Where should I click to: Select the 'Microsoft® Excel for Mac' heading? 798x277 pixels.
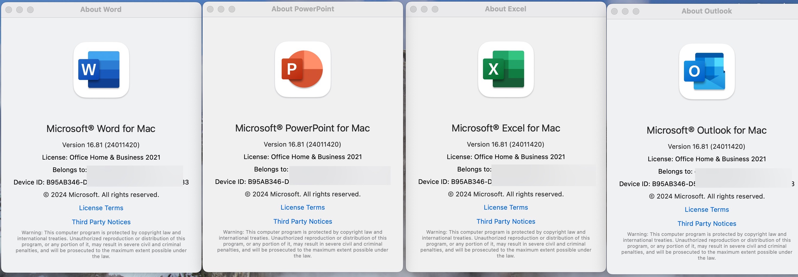click(506, 128)
